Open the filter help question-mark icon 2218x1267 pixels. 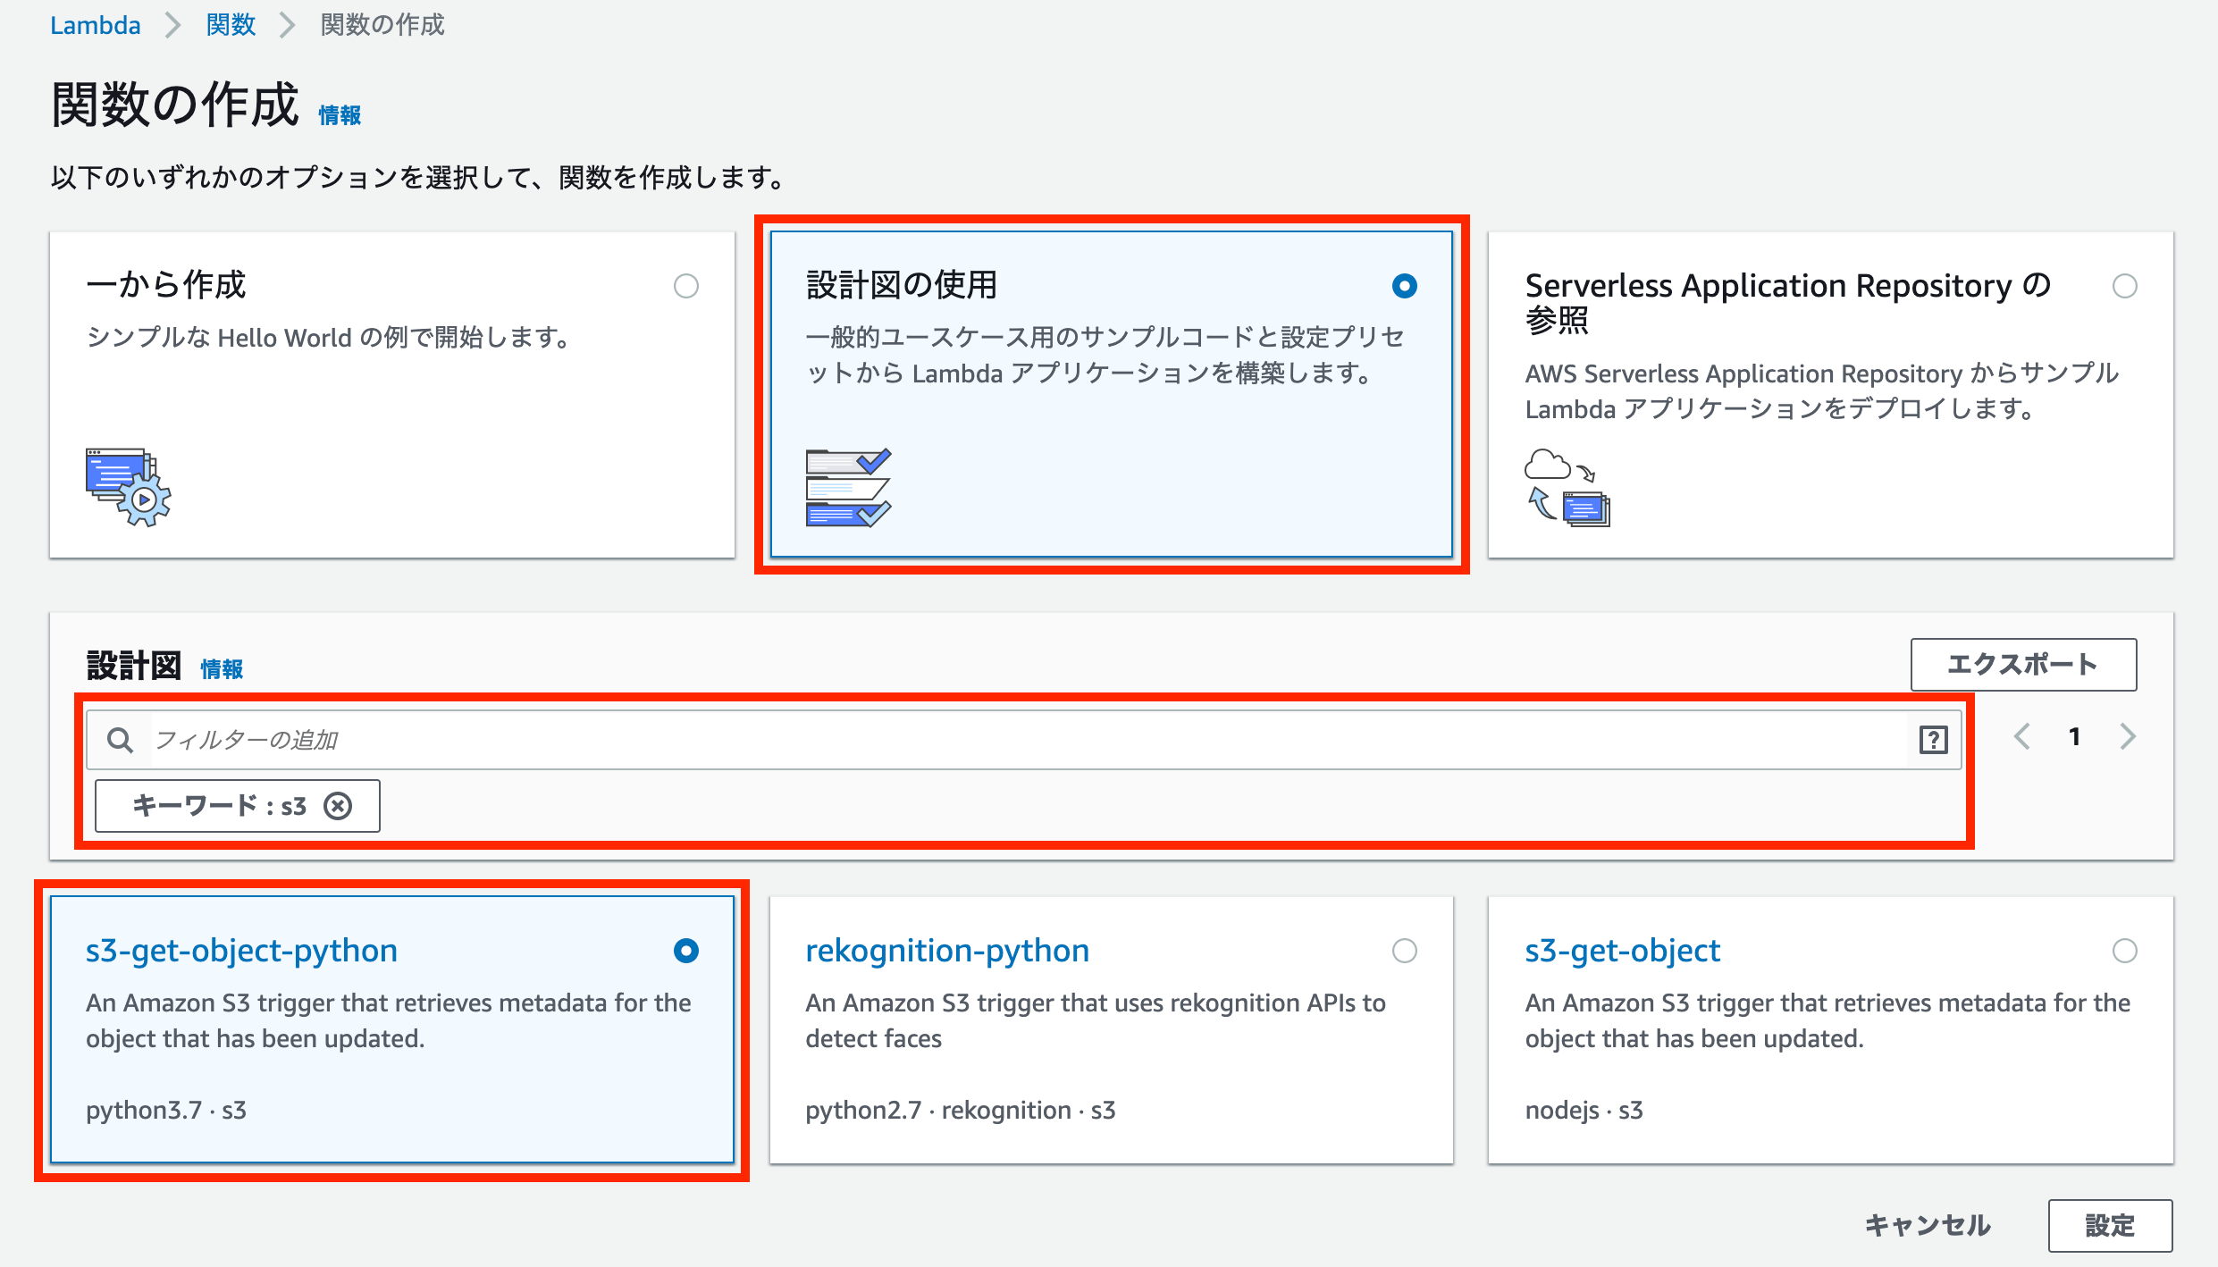(1933, 740)
